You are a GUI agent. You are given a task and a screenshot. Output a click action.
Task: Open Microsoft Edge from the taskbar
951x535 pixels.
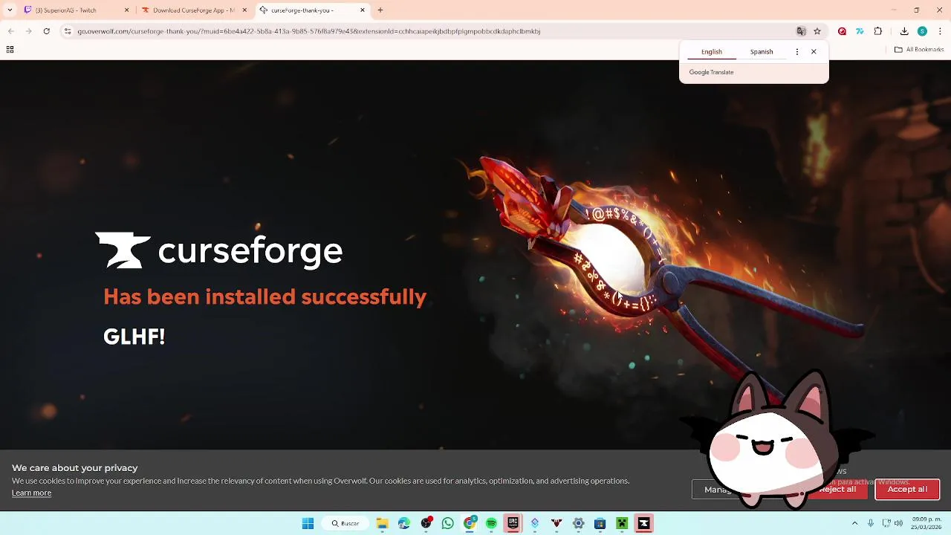[x=404, y=524]
